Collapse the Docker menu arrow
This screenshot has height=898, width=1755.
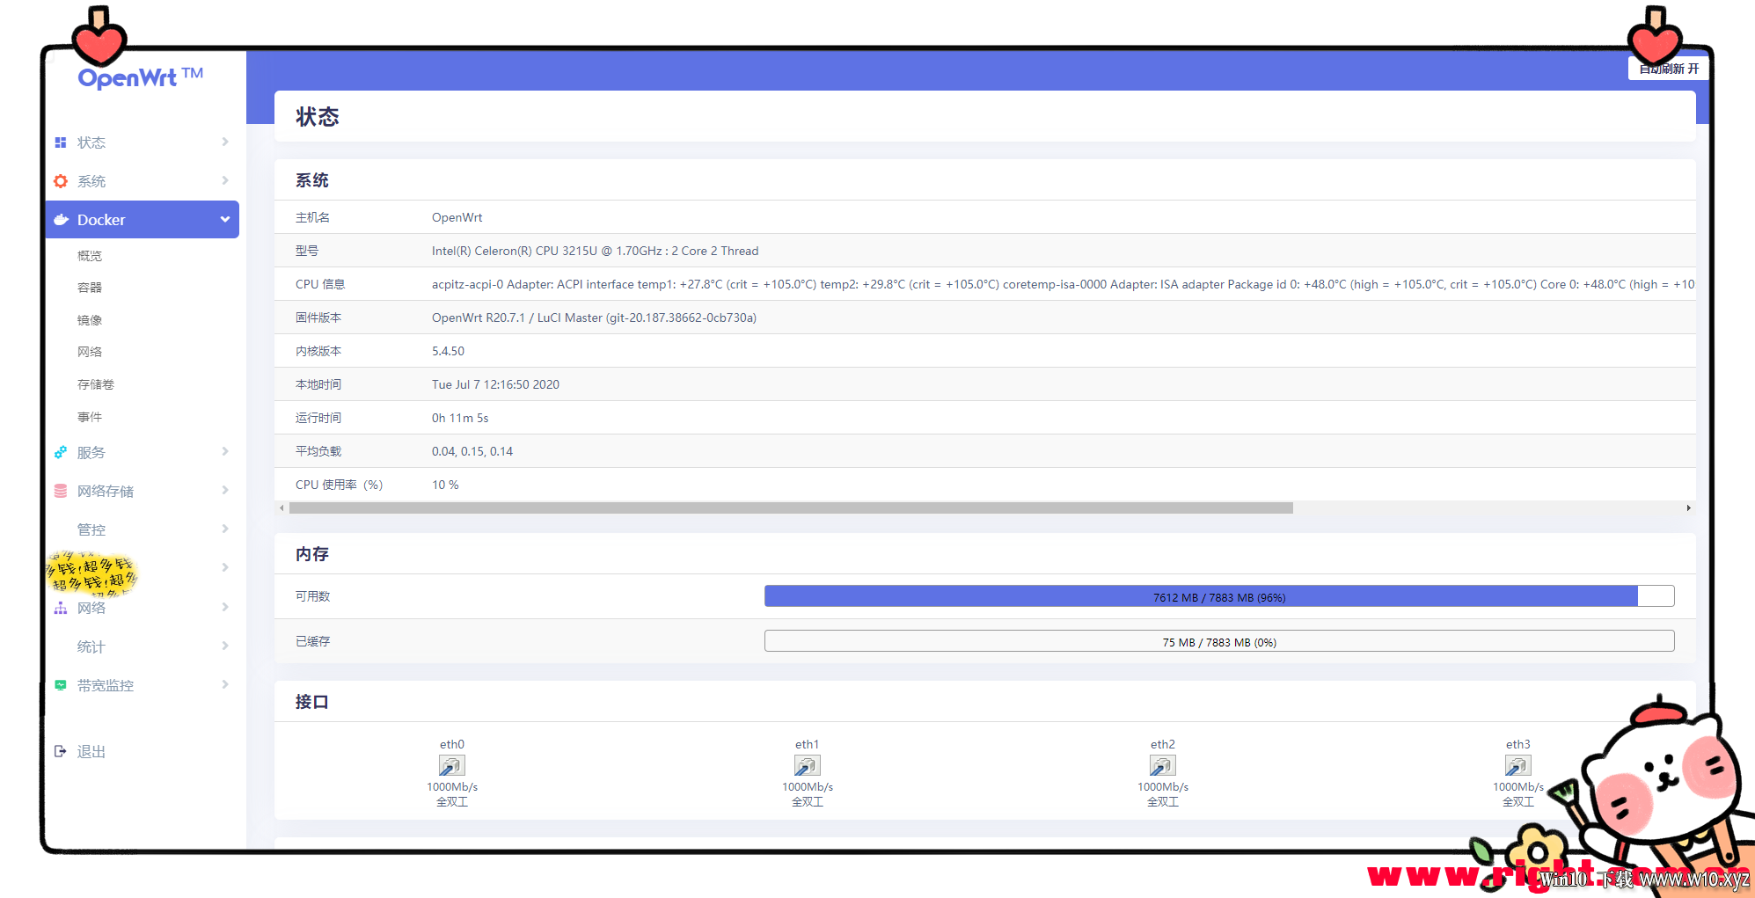225,220
